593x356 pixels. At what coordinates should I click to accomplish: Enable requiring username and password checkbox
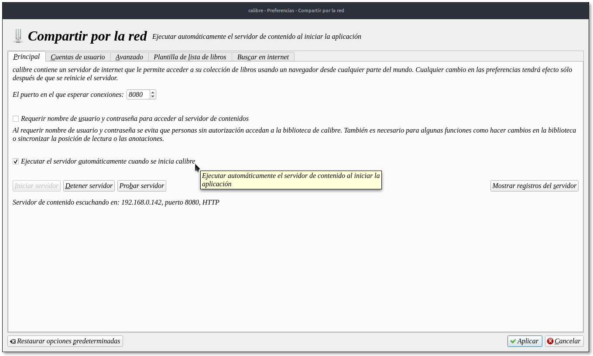click(x=16, y=119)
